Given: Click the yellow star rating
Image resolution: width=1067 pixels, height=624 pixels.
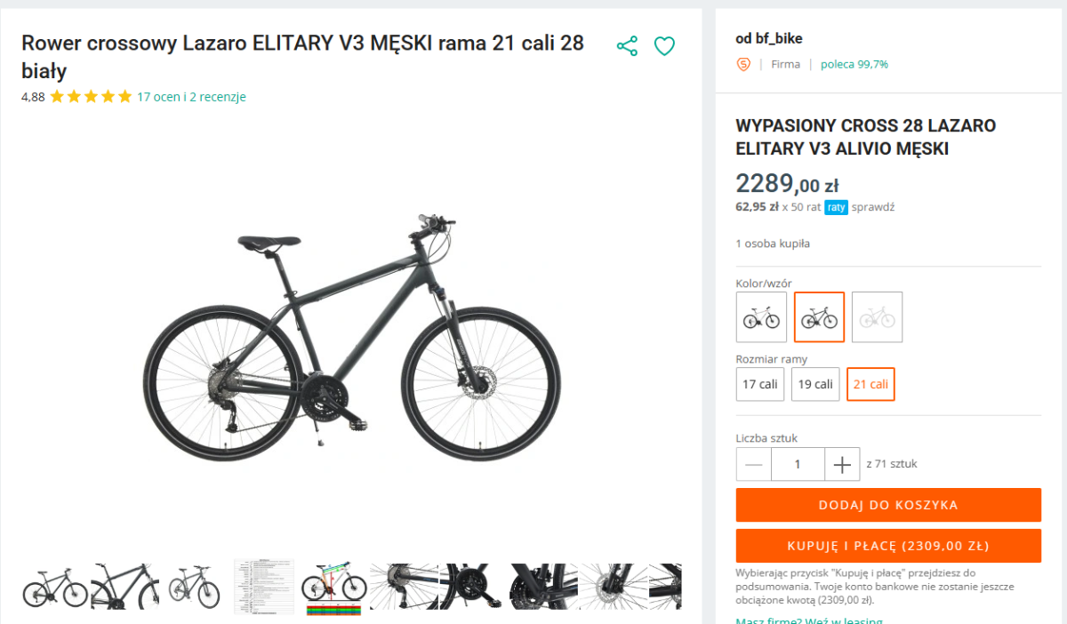Looking at the screenshot, I should coord(91,97).
